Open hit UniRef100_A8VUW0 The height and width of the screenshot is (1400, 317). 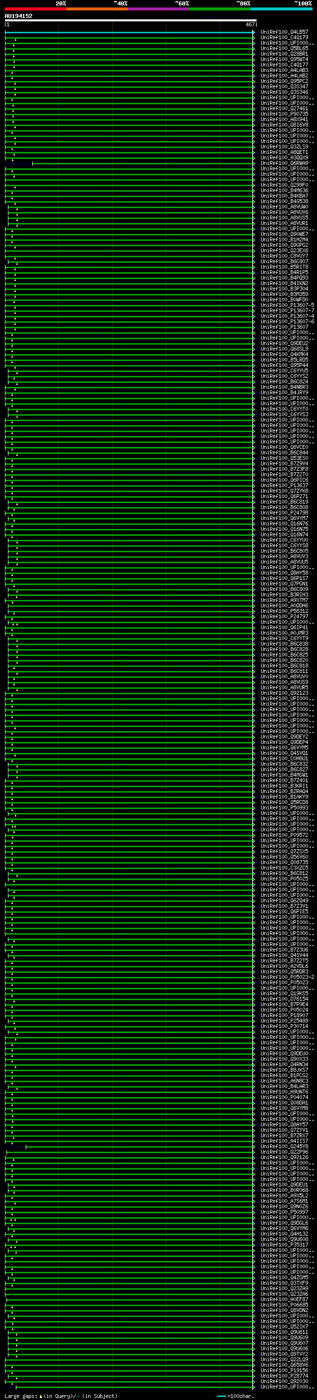click(284, 207)
